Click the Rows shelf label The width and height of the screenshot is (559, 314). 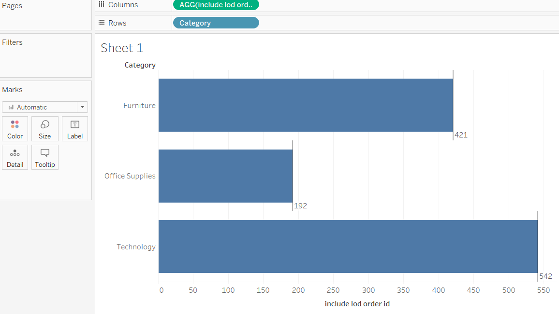tap(118, 23)
